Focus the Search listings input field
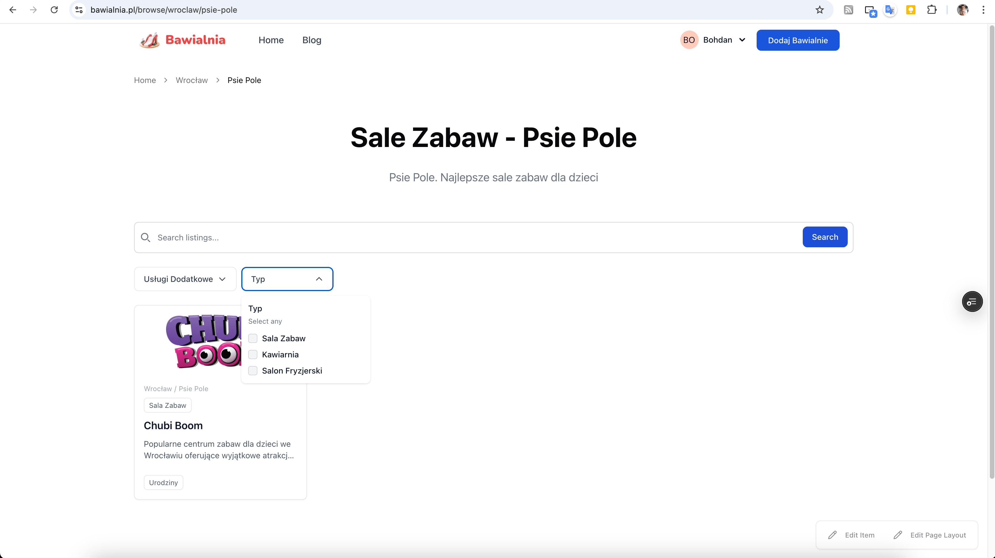Image resolution: width=995 pixels, height=558 pixels. (x=475, y=237)
